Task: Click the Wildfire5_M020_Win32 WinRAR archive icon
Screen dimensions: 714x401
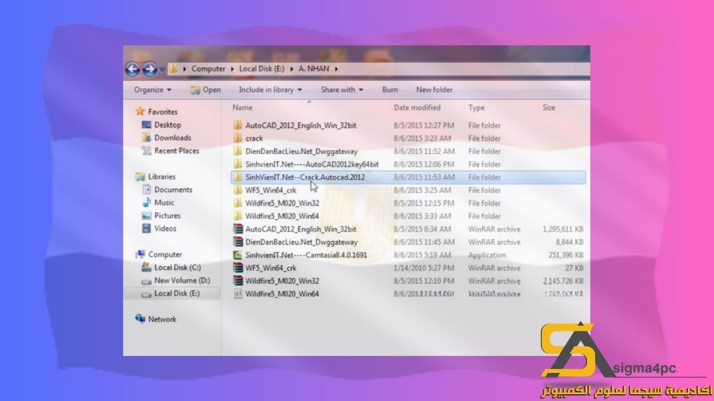Action: 238,281
